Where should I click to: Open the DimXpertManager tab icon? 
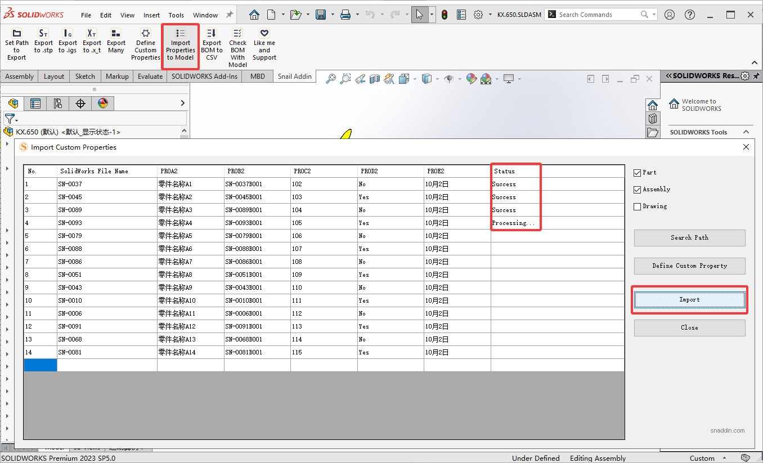coord(80,104)
